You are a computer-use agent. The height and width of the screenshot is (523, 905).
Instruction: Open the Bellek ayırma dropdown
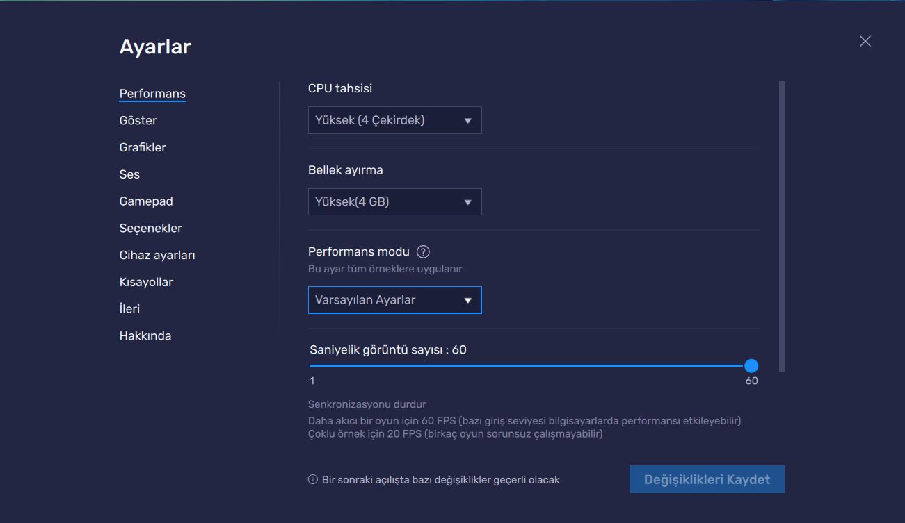(x=394, y=202)
